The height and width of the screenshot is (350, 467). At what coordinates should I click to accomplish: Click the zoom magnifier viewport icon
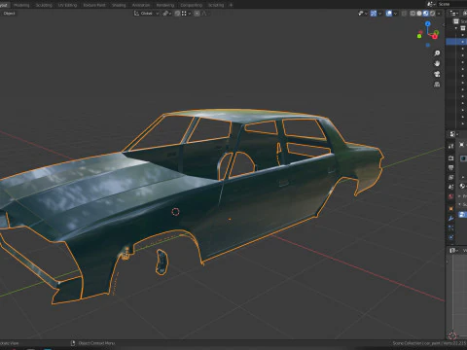(437, 53)
